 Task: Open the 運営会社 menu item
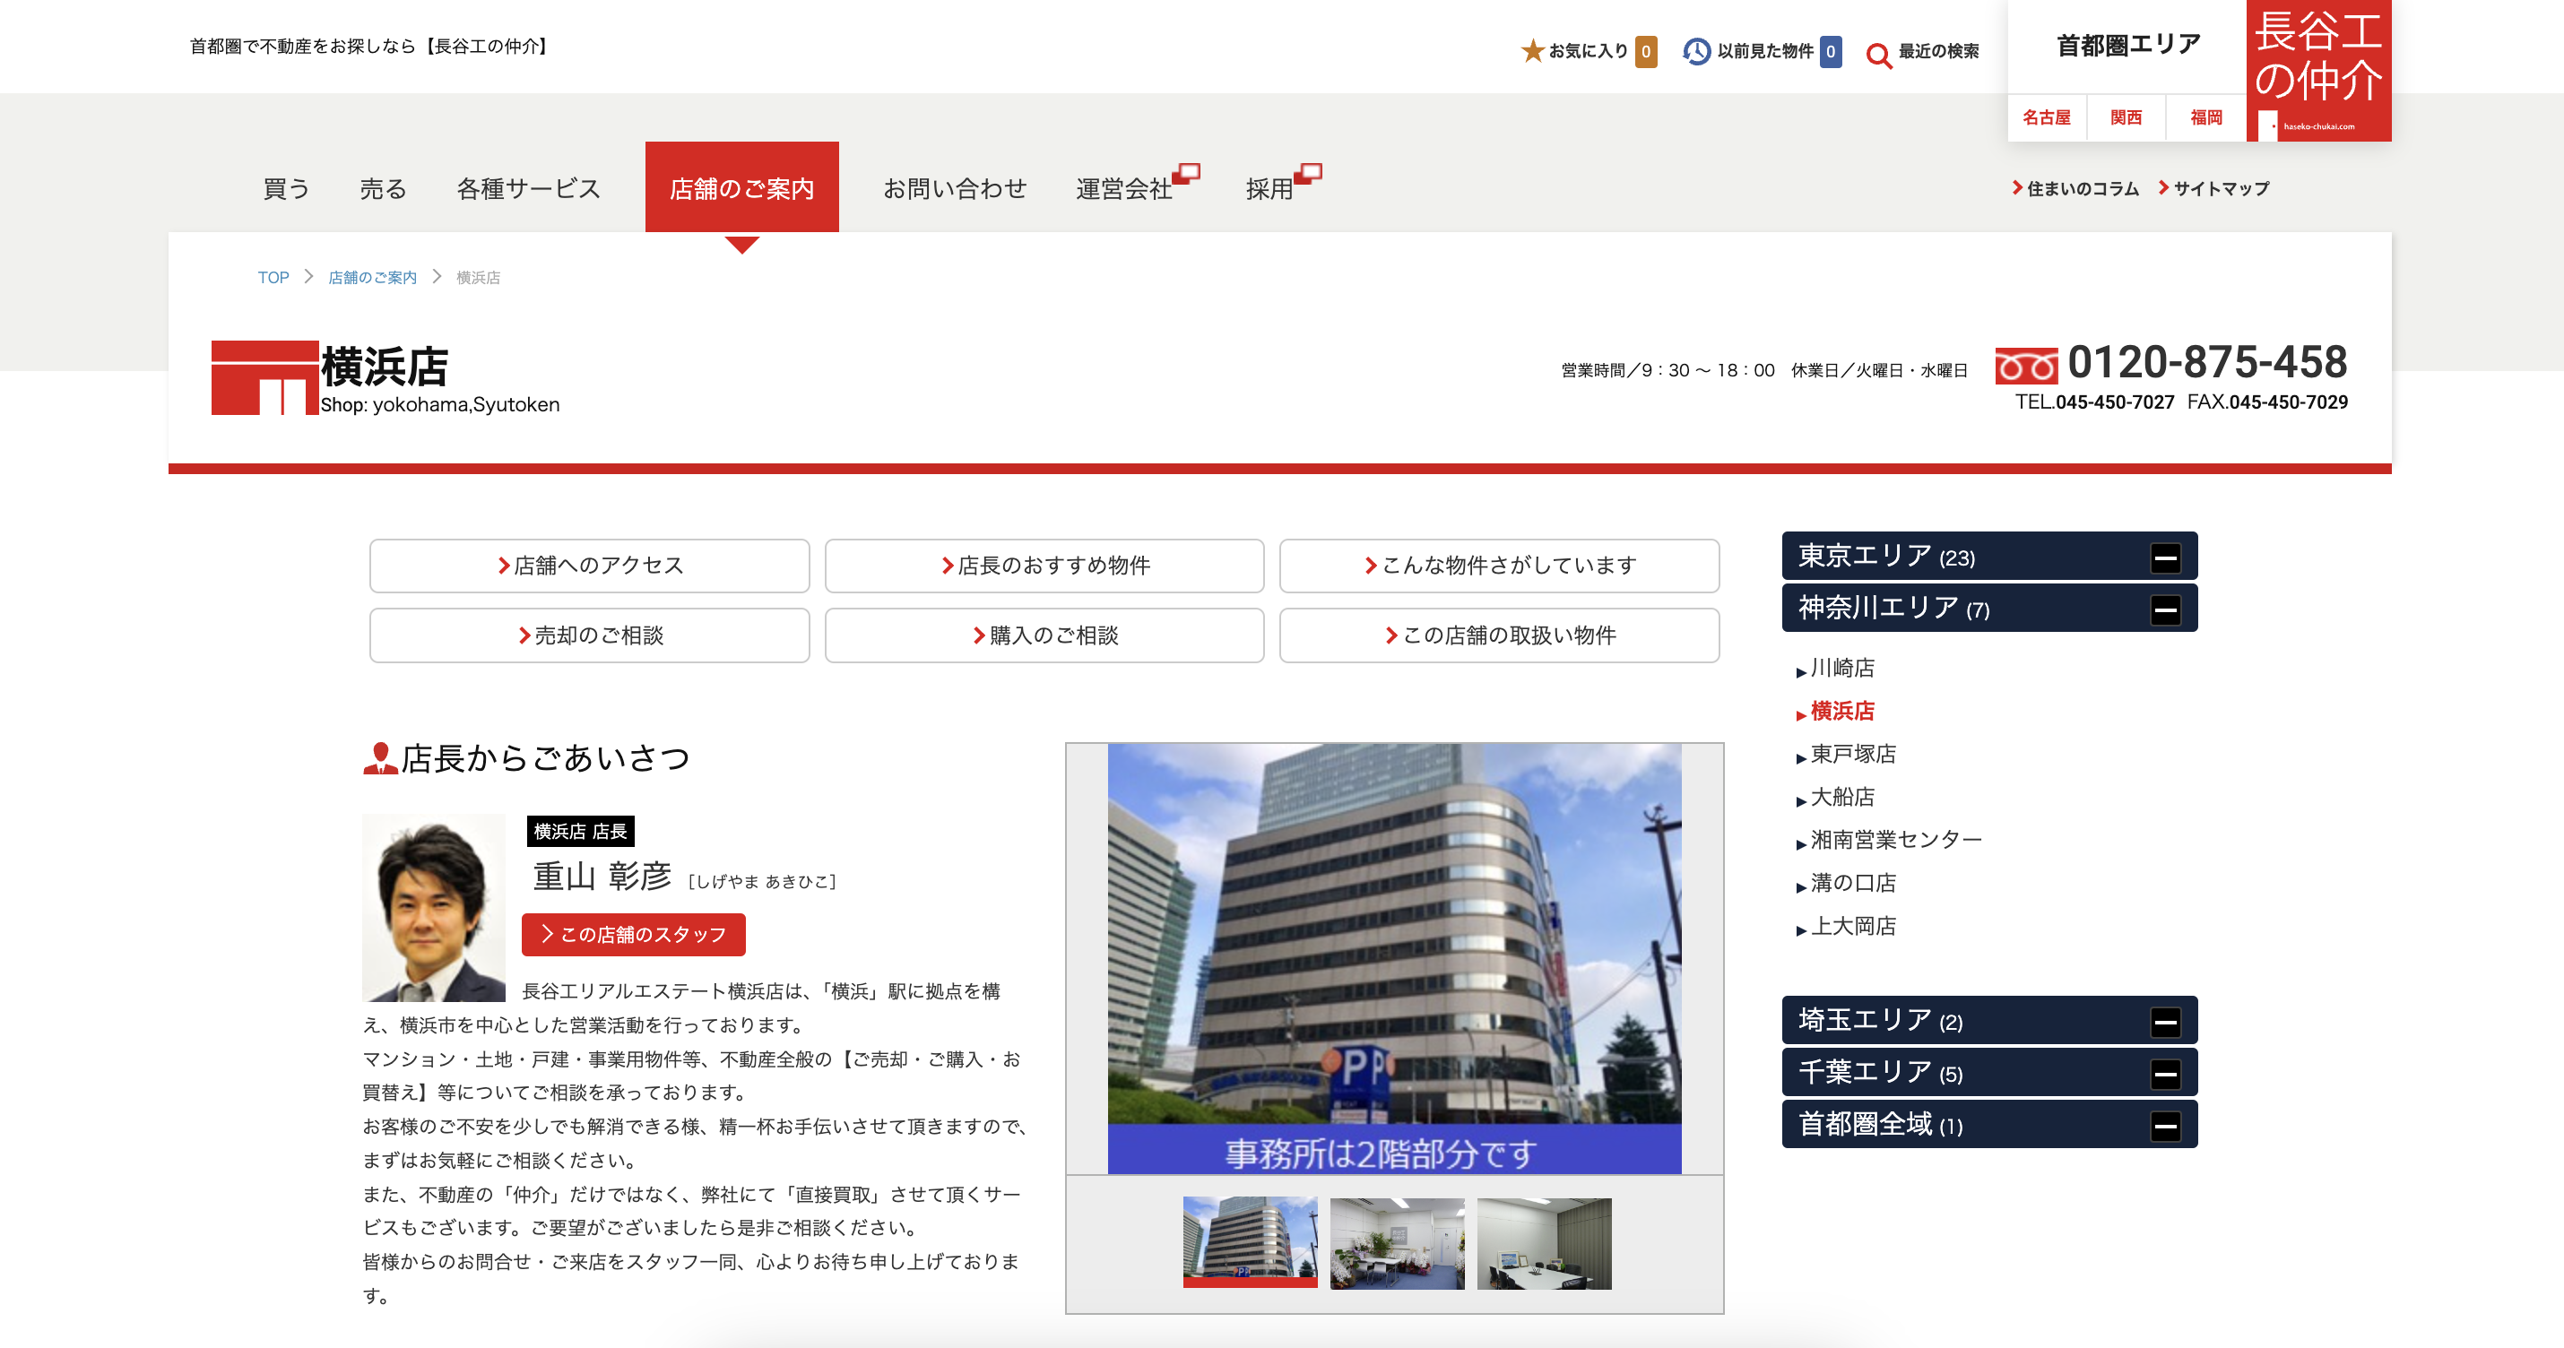pos(1123,188)
